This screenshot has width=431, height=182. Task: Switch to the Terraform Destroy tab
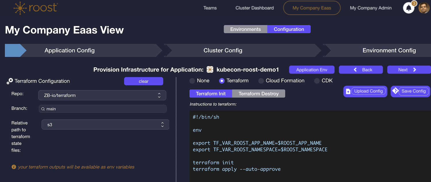coord(258,93)
